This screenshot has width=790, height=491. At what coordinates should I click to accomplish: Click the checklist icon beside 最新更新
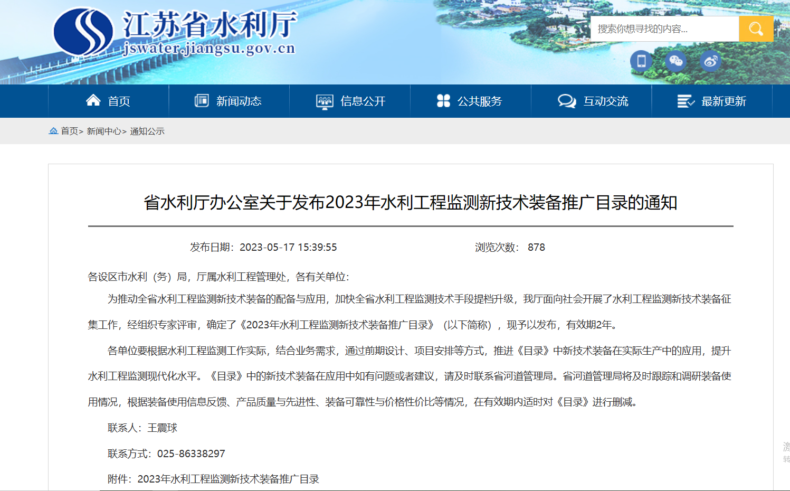pos(686,101)
